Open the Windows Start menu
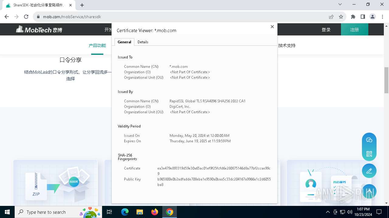Image resolution: width=389 pixels, height=218 pixels. [7, 212]
